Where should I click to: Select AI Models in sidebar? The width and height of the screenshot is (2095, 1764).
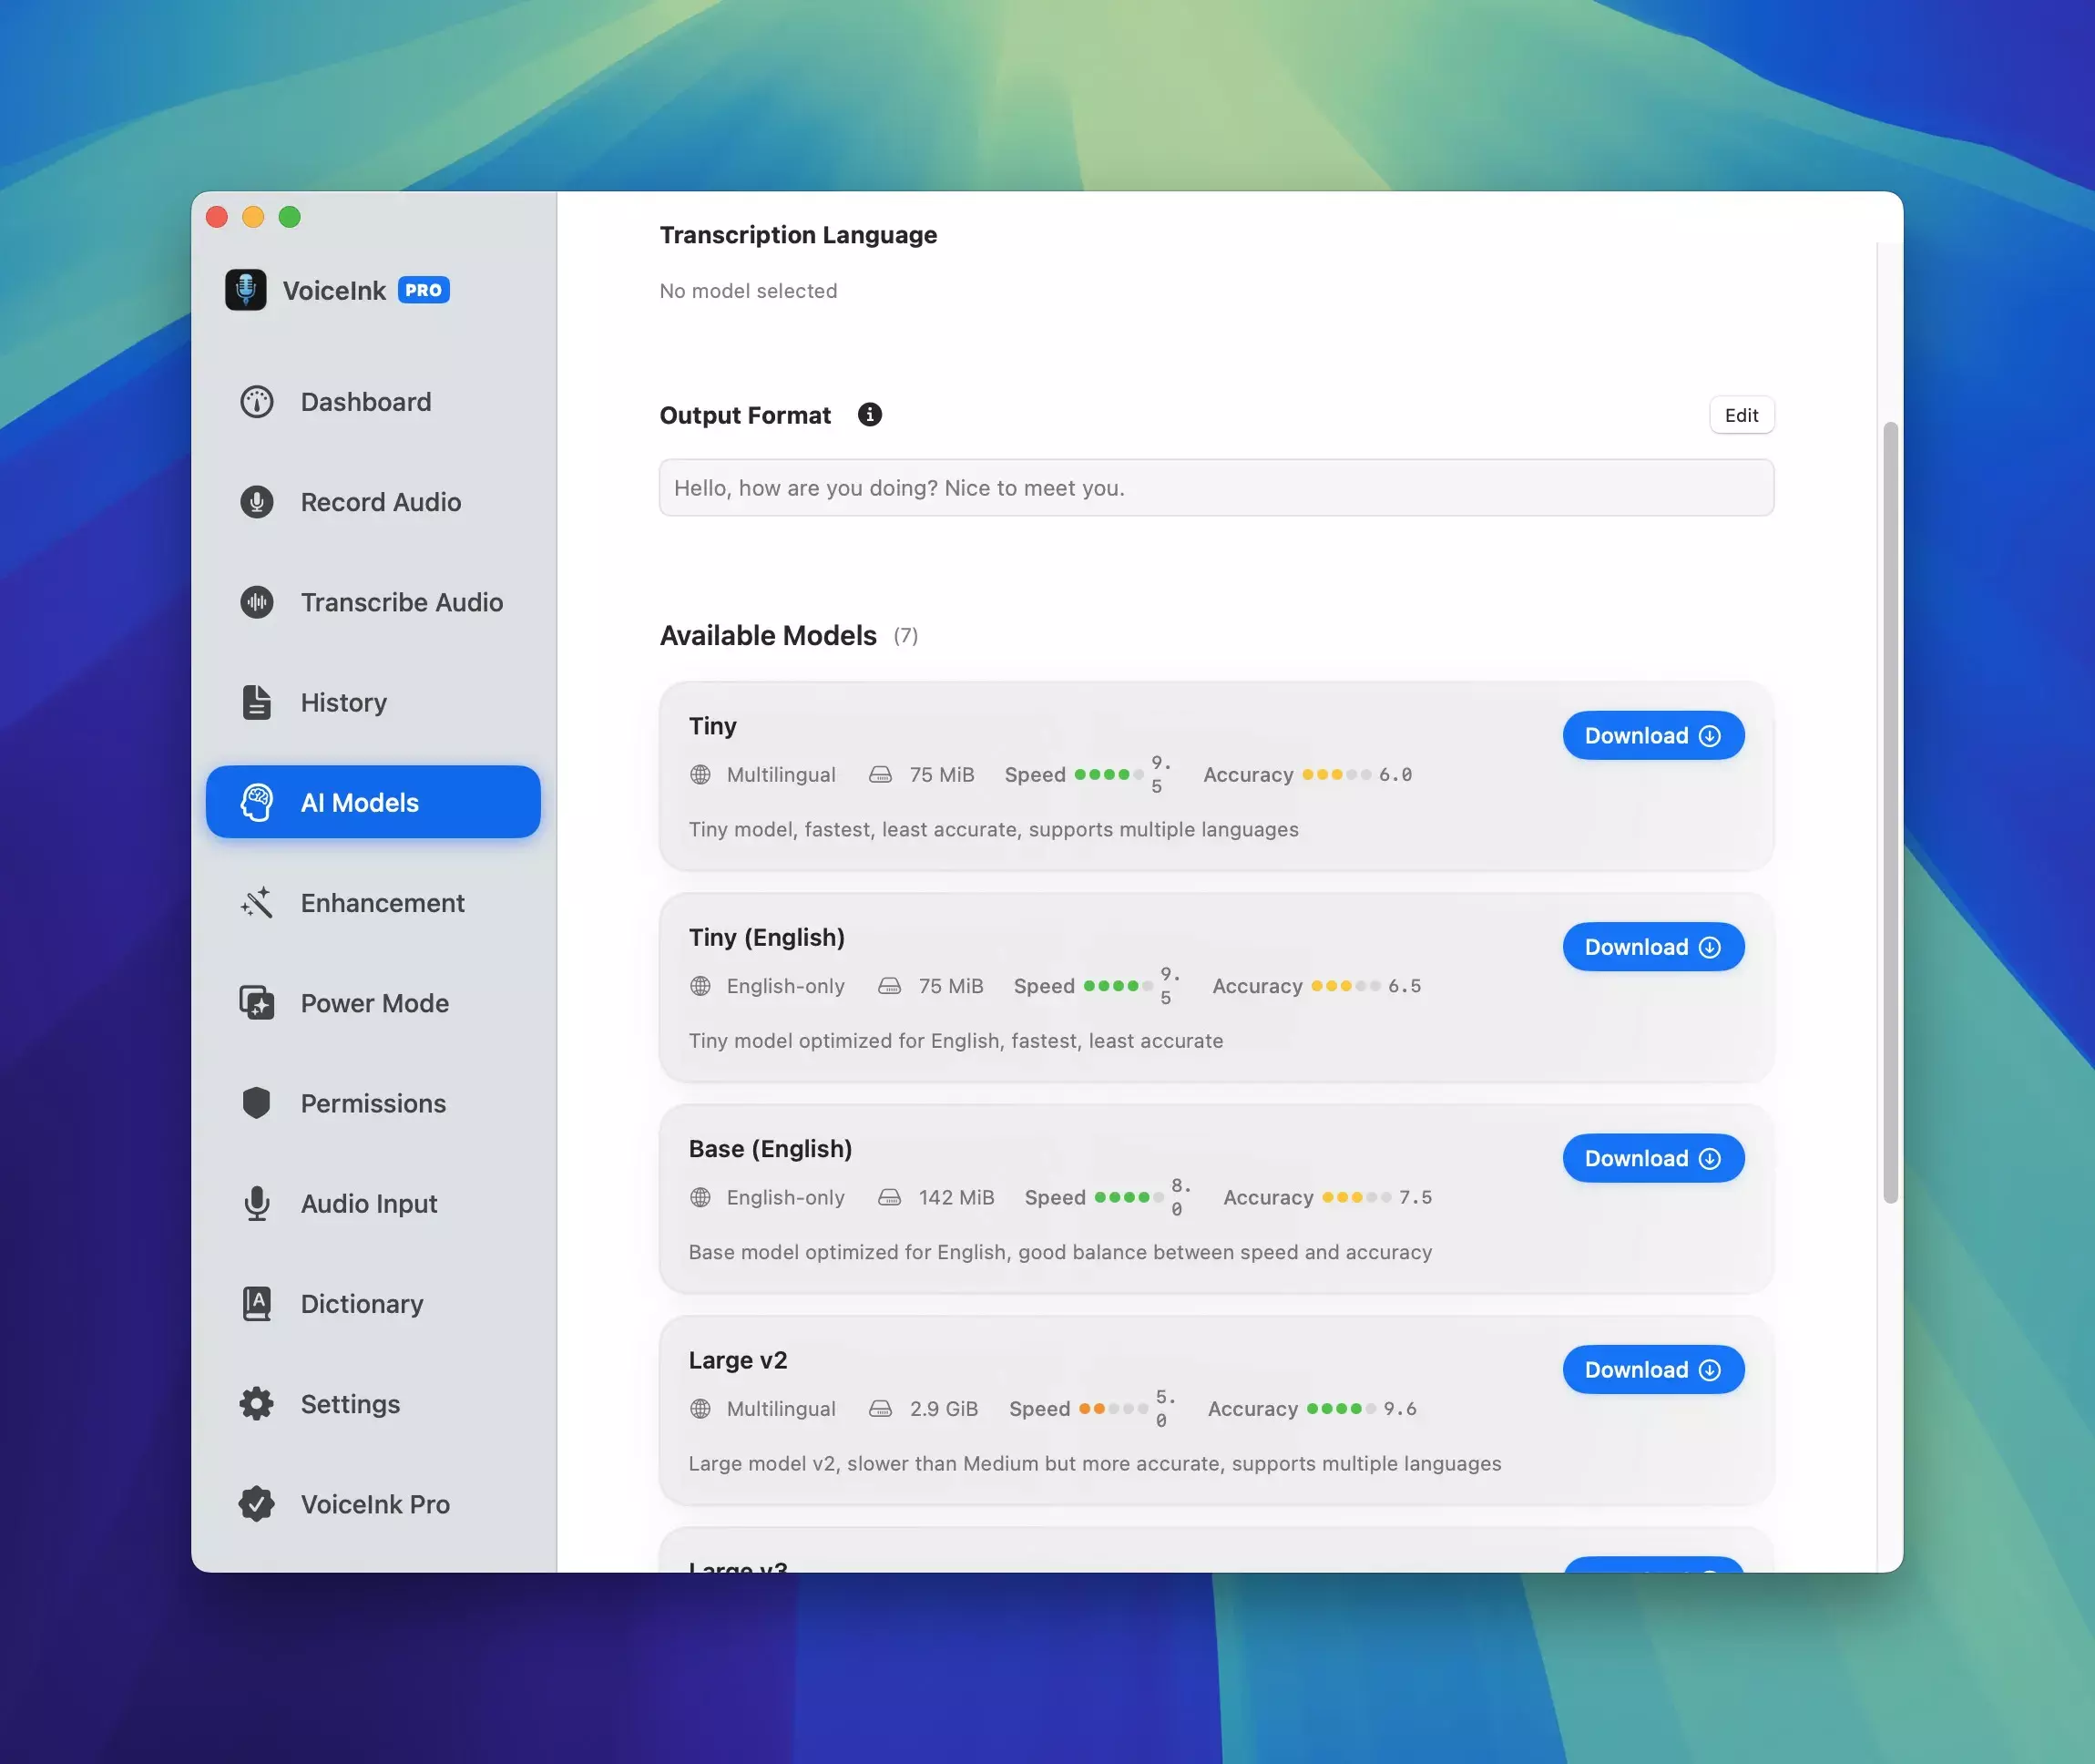pos(373,802)
